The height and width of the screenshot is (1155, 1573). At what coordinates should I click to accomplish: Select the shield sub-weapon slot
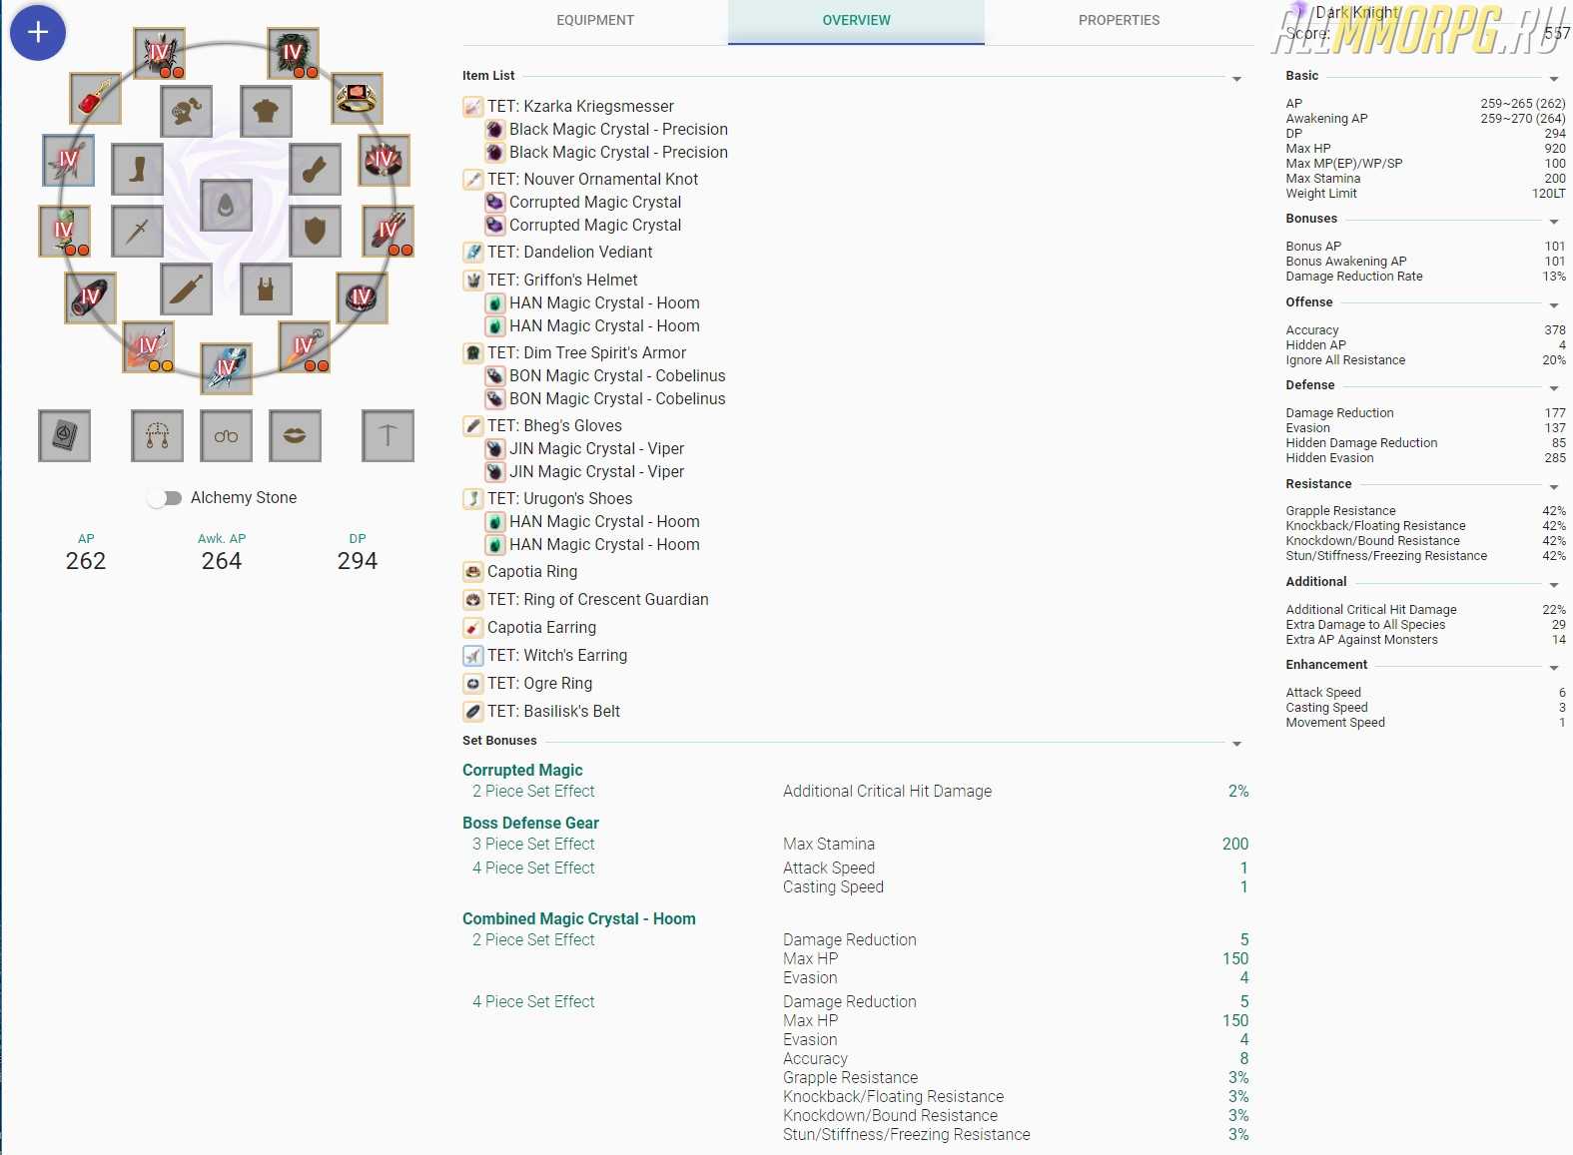315,231
